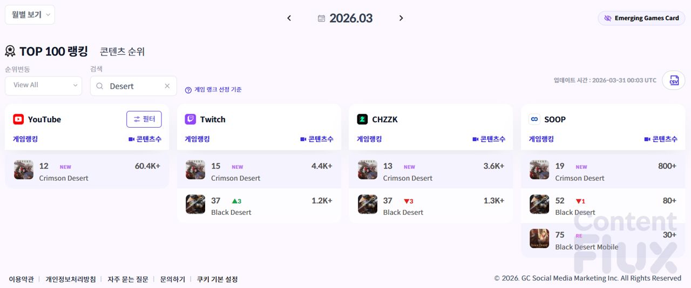Click the YouTube platform logo icon

point(18,120)
